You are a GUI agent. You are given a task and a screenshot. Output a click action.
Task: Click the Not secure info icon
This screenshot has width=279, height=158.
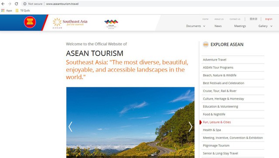[x=25, y=4]
